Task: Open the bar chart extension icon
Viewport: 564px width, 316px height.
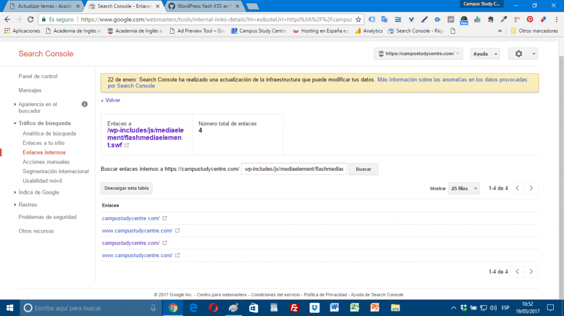Action: click(477, 19)
